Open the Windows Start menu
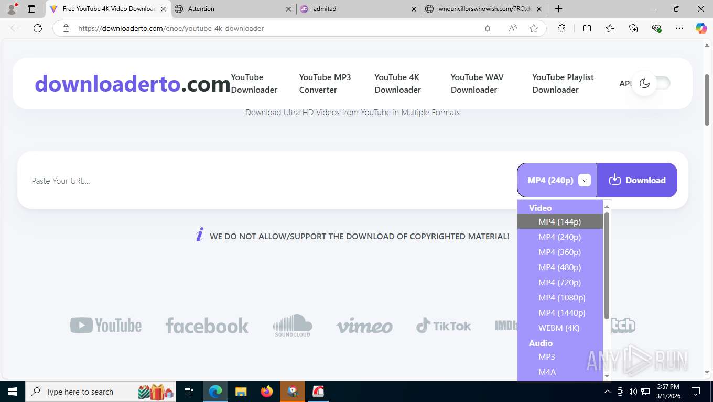The width and height of the screenshot is (713, 402). click(13, 392)
